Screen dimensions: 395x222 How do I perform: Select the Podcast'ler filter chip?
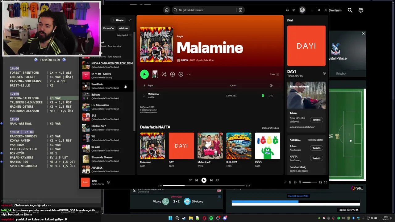click(109, 28)
